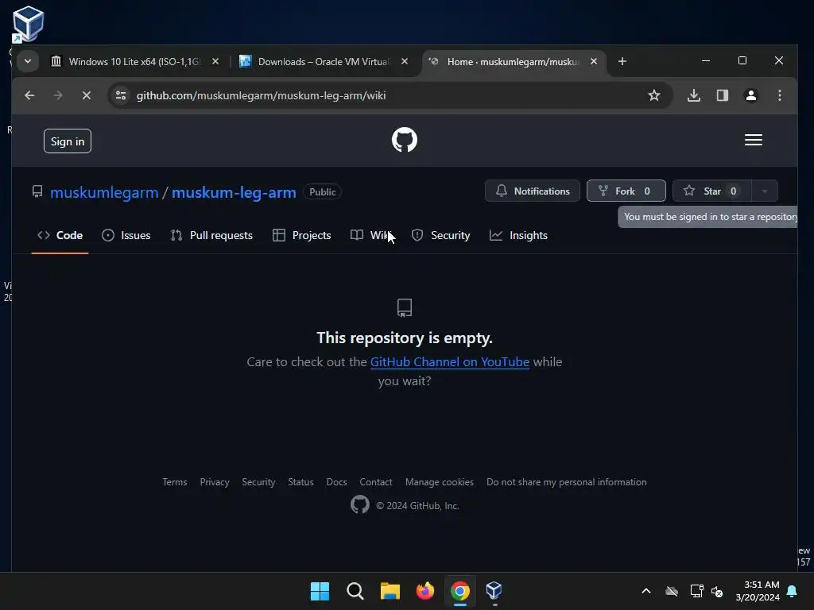814x610 pixels.
Task: Open clock and date 3:51 AM
Action: tap(758, 591)
